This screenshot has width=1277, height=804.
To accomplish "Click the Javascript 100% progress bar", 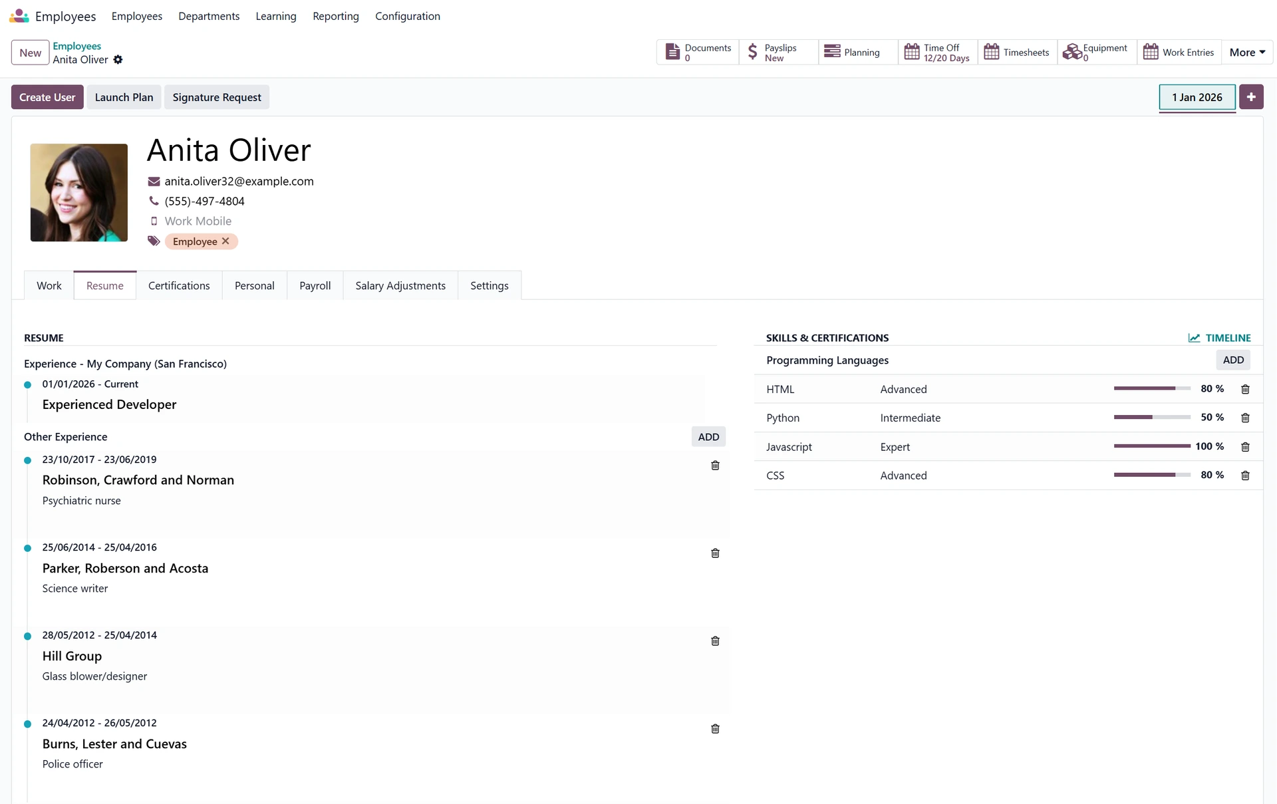I will (x=1152, y=446).
